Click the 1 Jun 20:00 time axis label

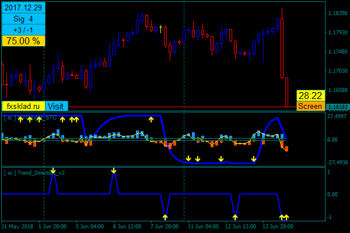(x=52, y=227)
